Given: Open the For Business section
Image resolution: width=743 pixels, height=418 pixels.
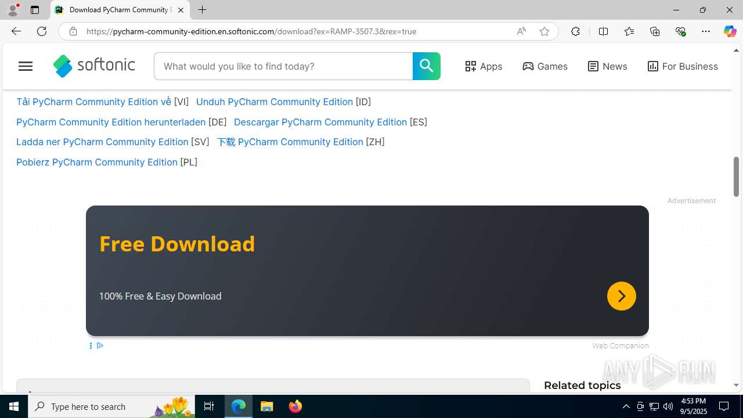Looking at the screenshot, I should pyautogui.click(x=682, y=66).
